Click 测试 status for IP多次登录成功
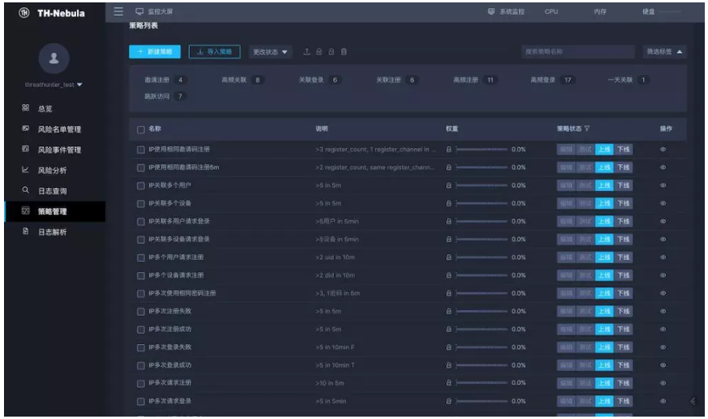708x419 pixels. [x=585, y=365]
